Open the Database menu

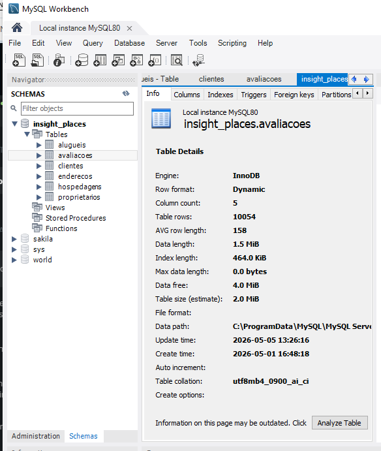click(x=129, y=43)
